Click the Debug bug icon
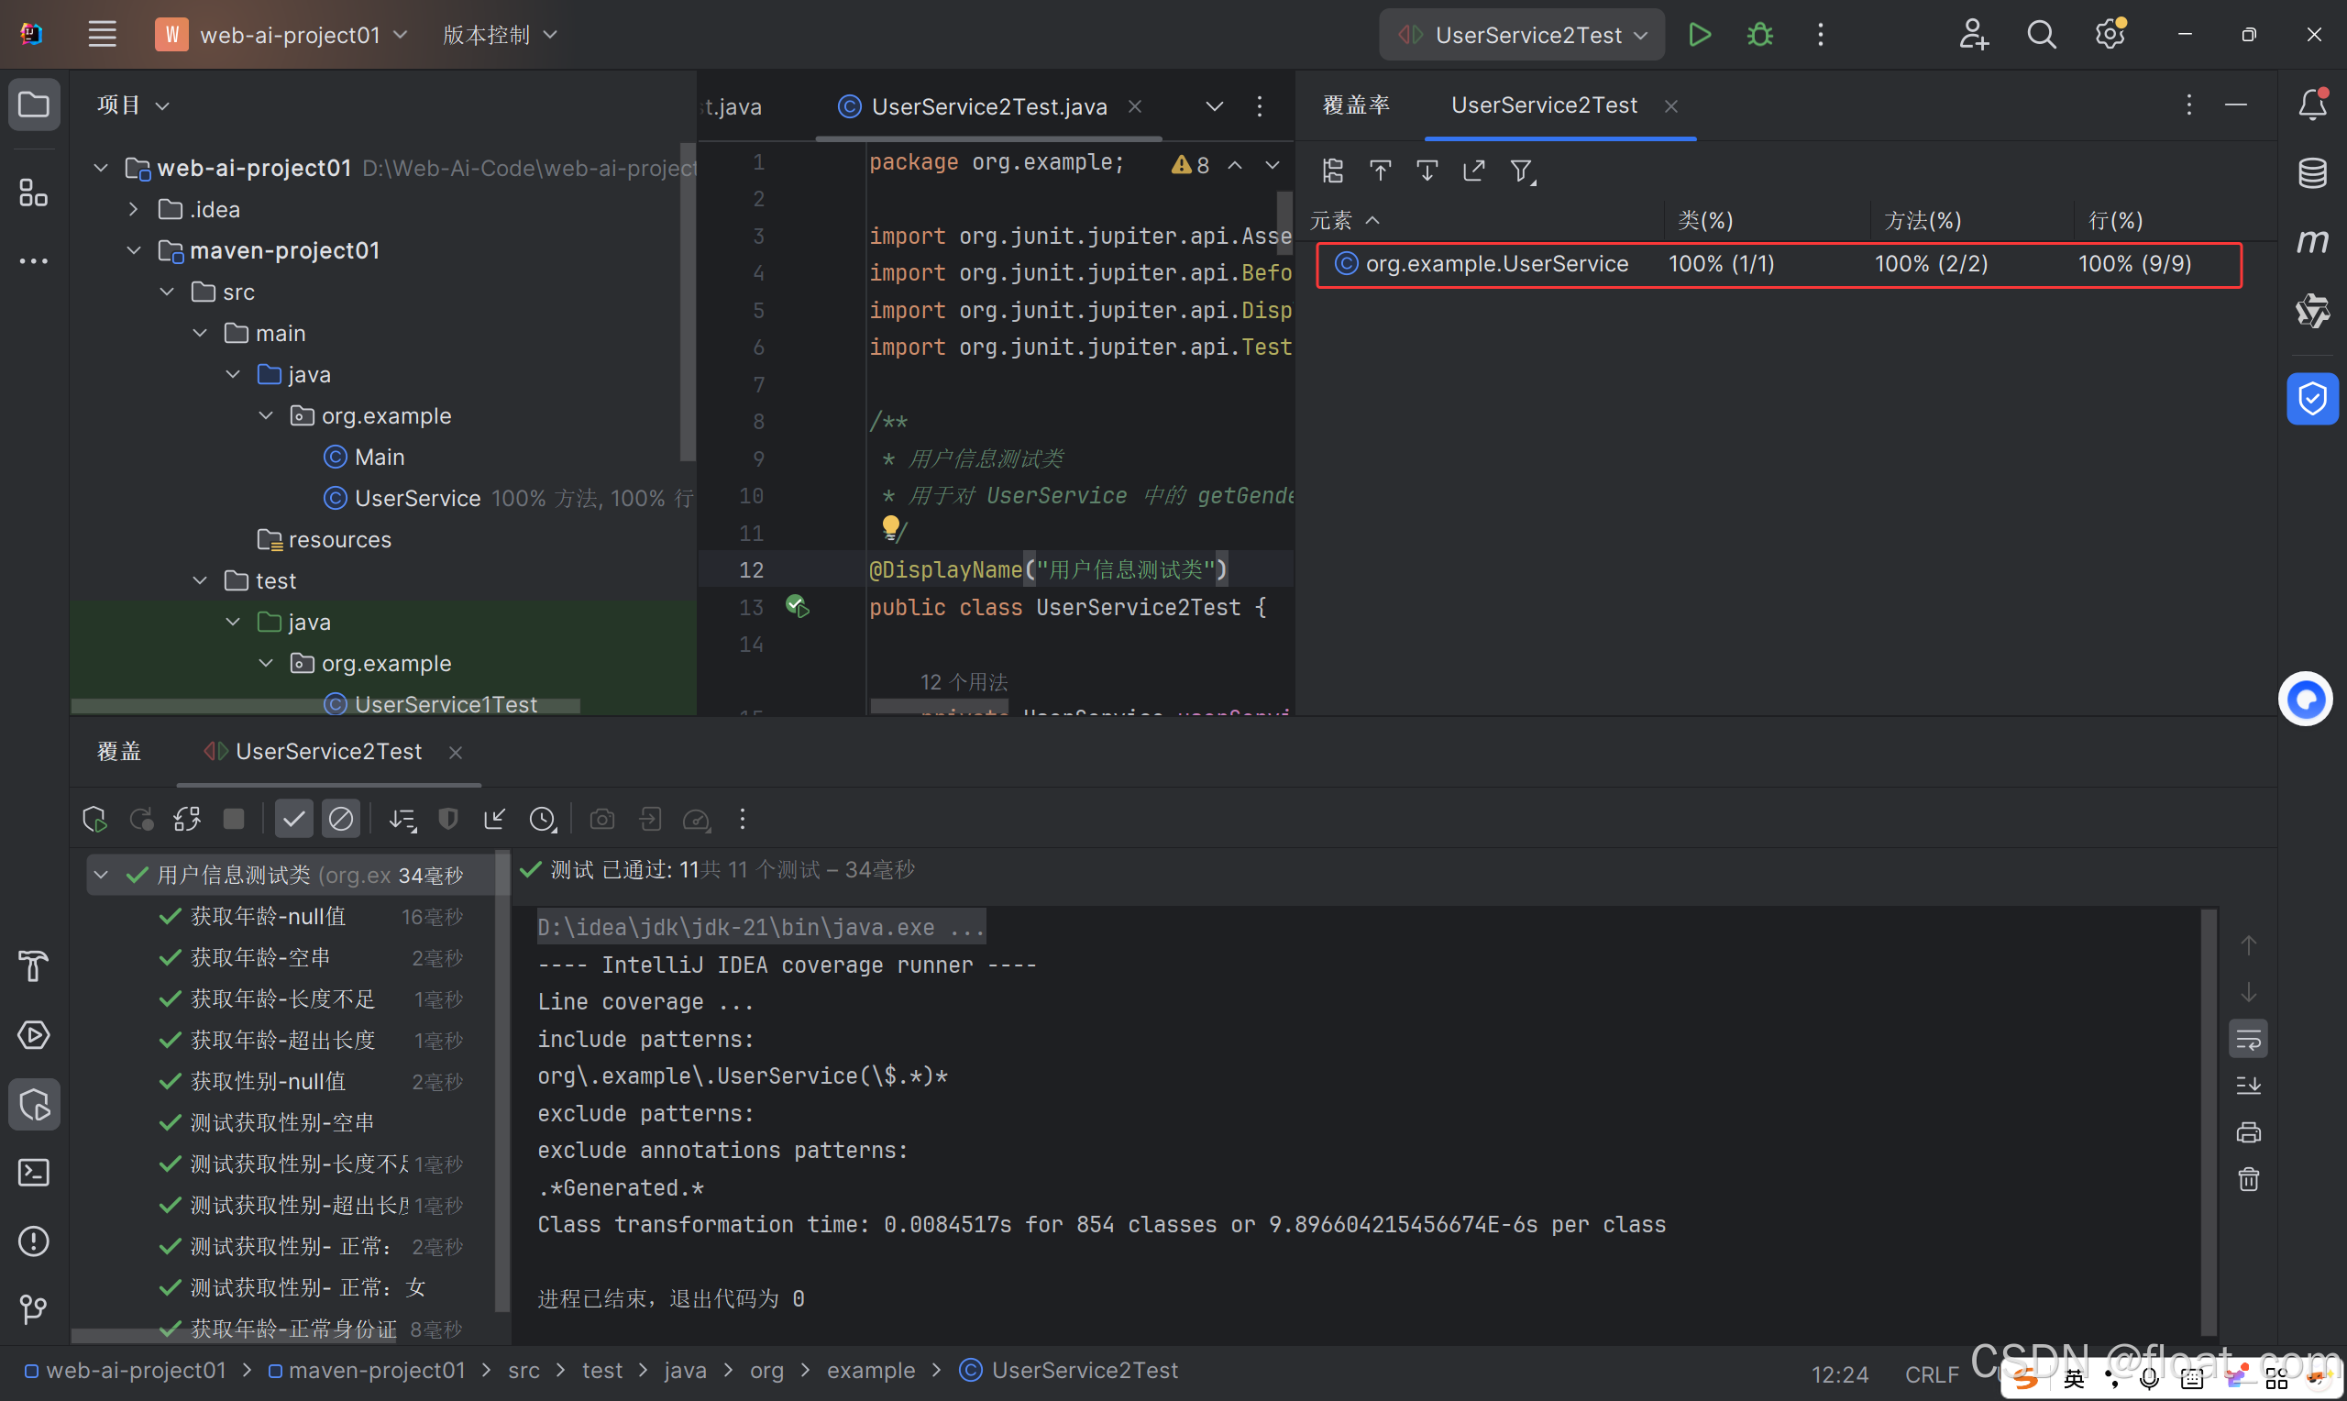 (x=1759, y=35)
